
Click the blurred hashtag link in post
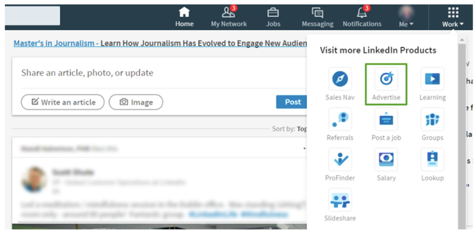[x=238, y=214]
